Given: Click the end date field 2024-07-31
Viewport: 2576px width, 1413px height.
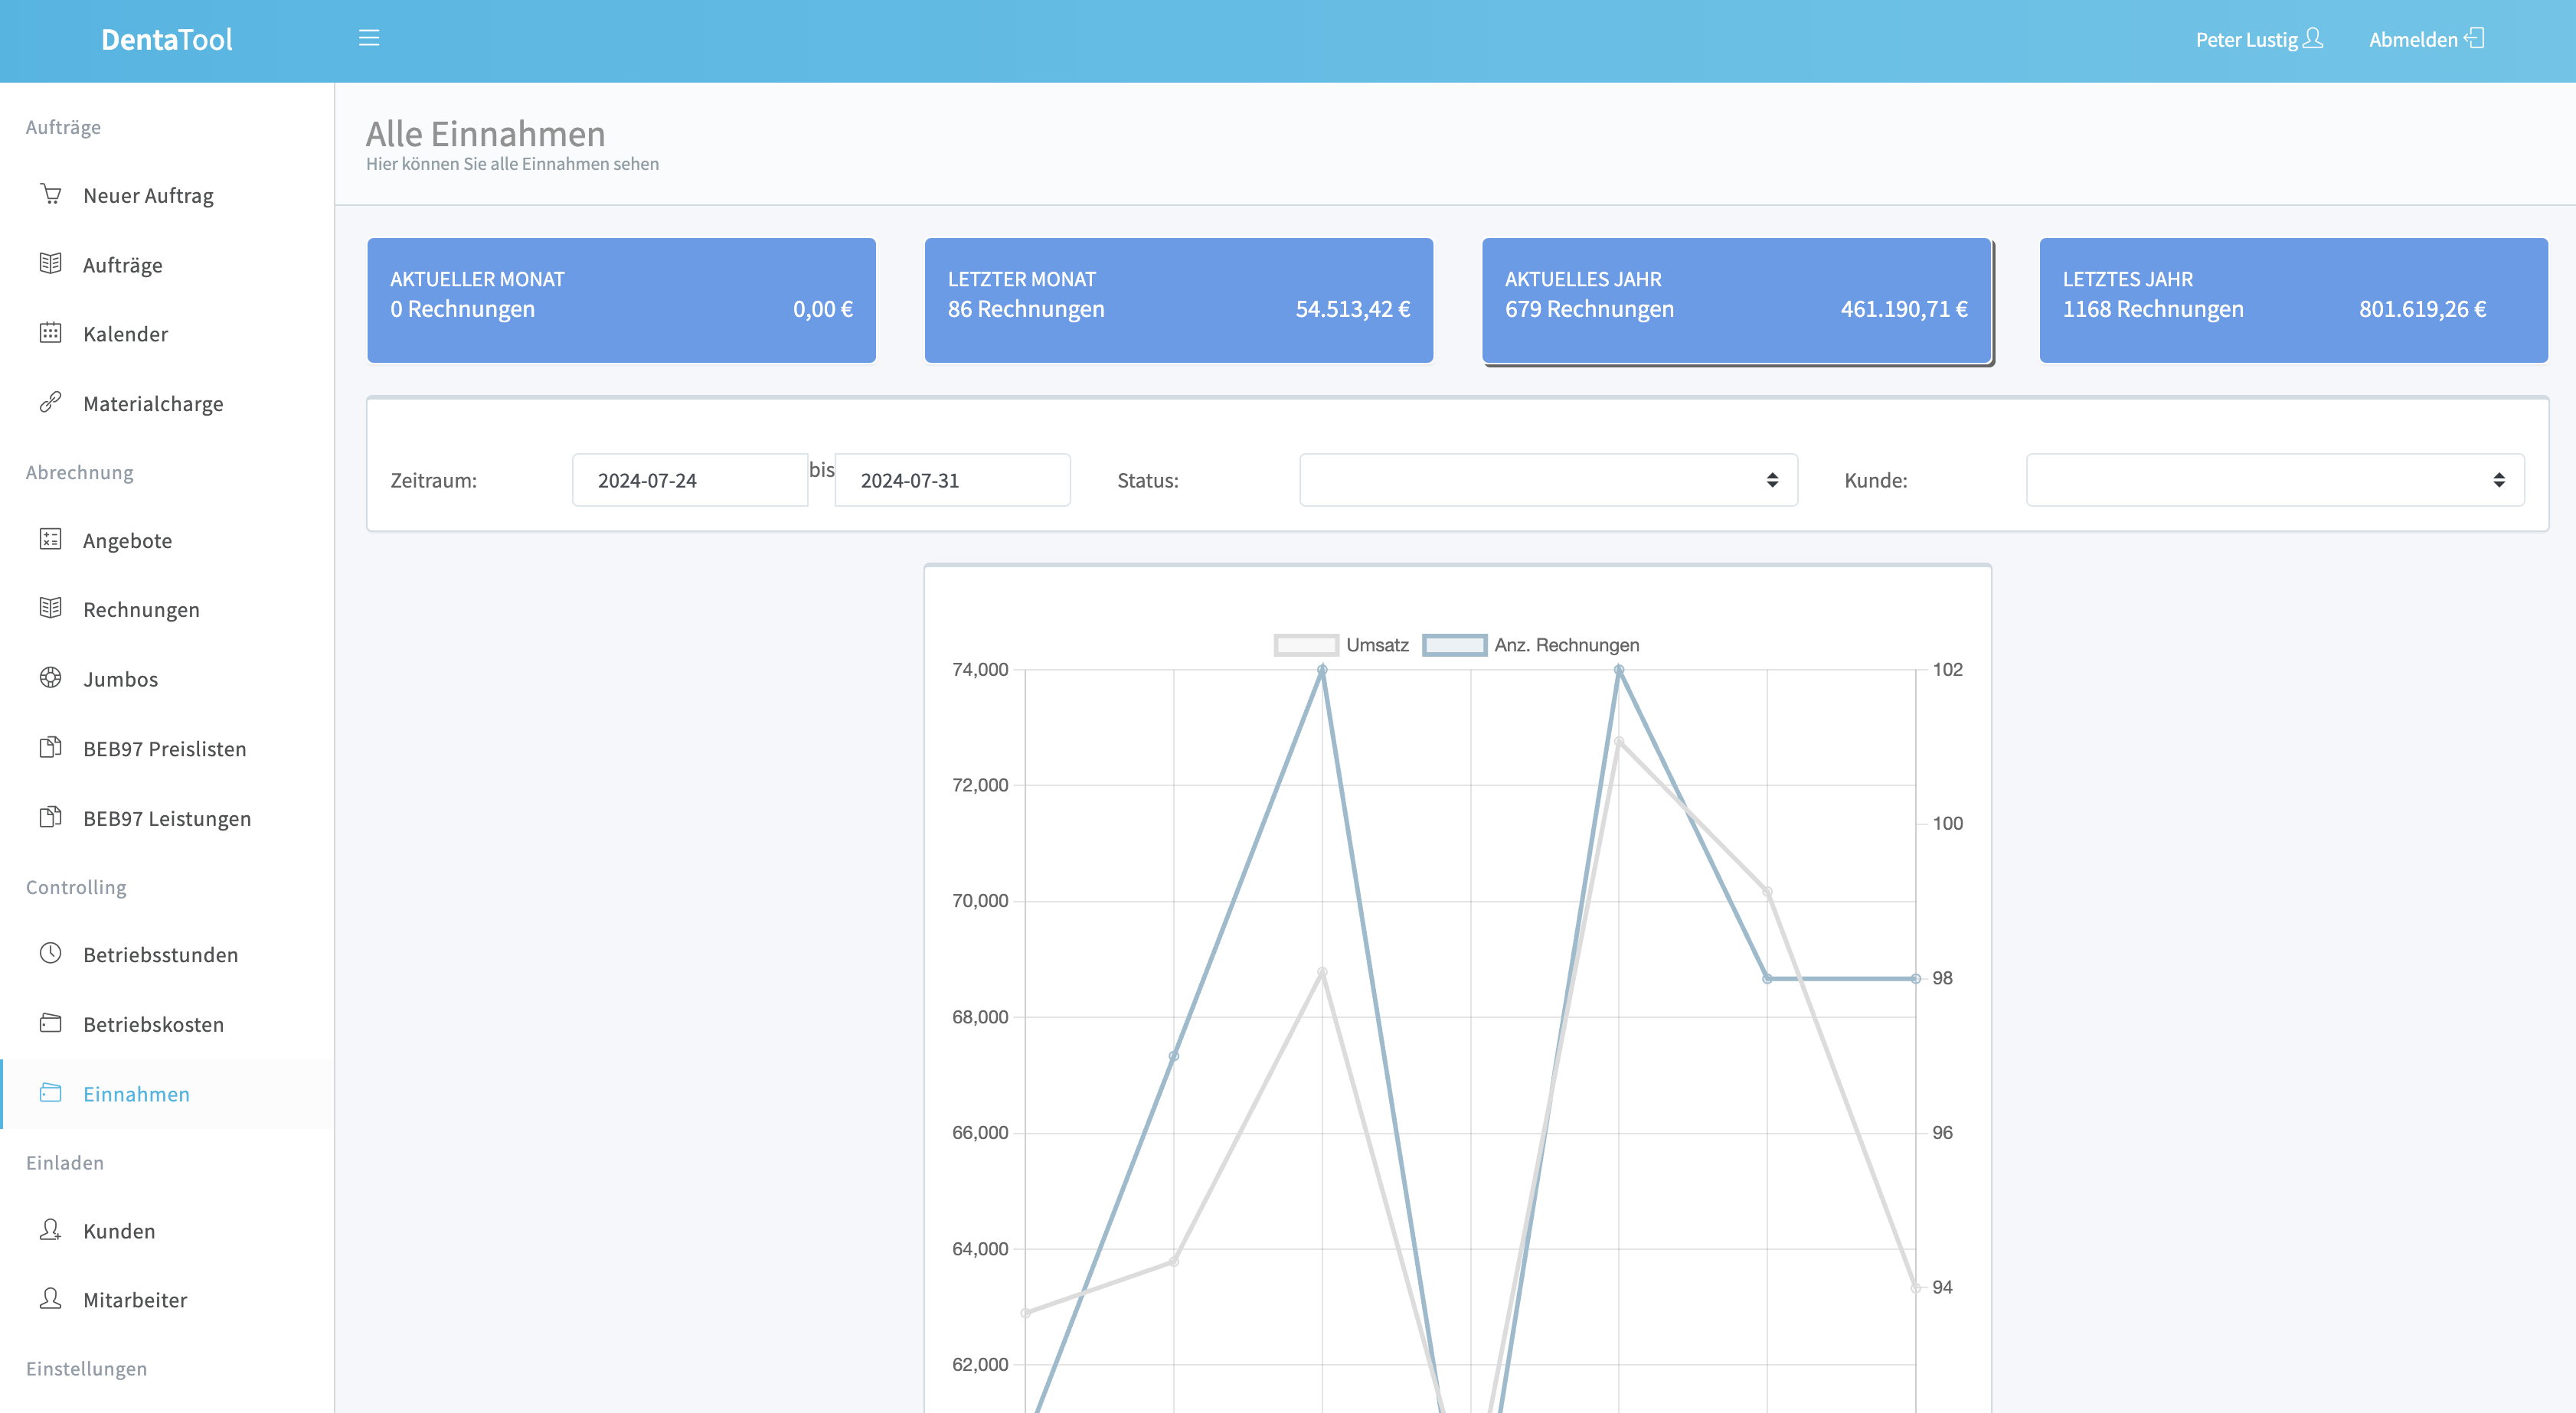Looking at the screenshot, I should tap(952, 481).
